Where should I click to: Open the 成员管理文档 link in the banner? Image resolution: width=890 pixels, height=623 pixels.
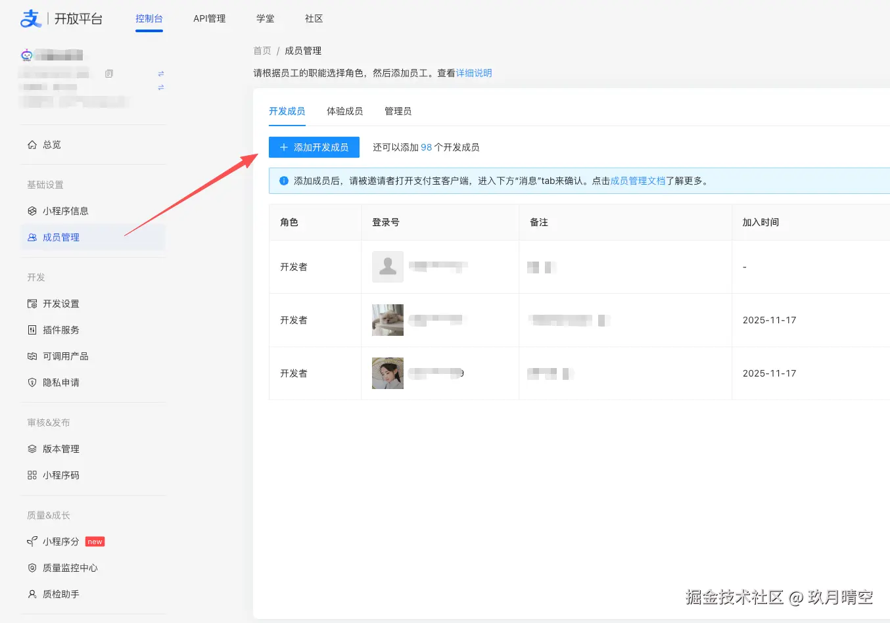tap(637, 181)
